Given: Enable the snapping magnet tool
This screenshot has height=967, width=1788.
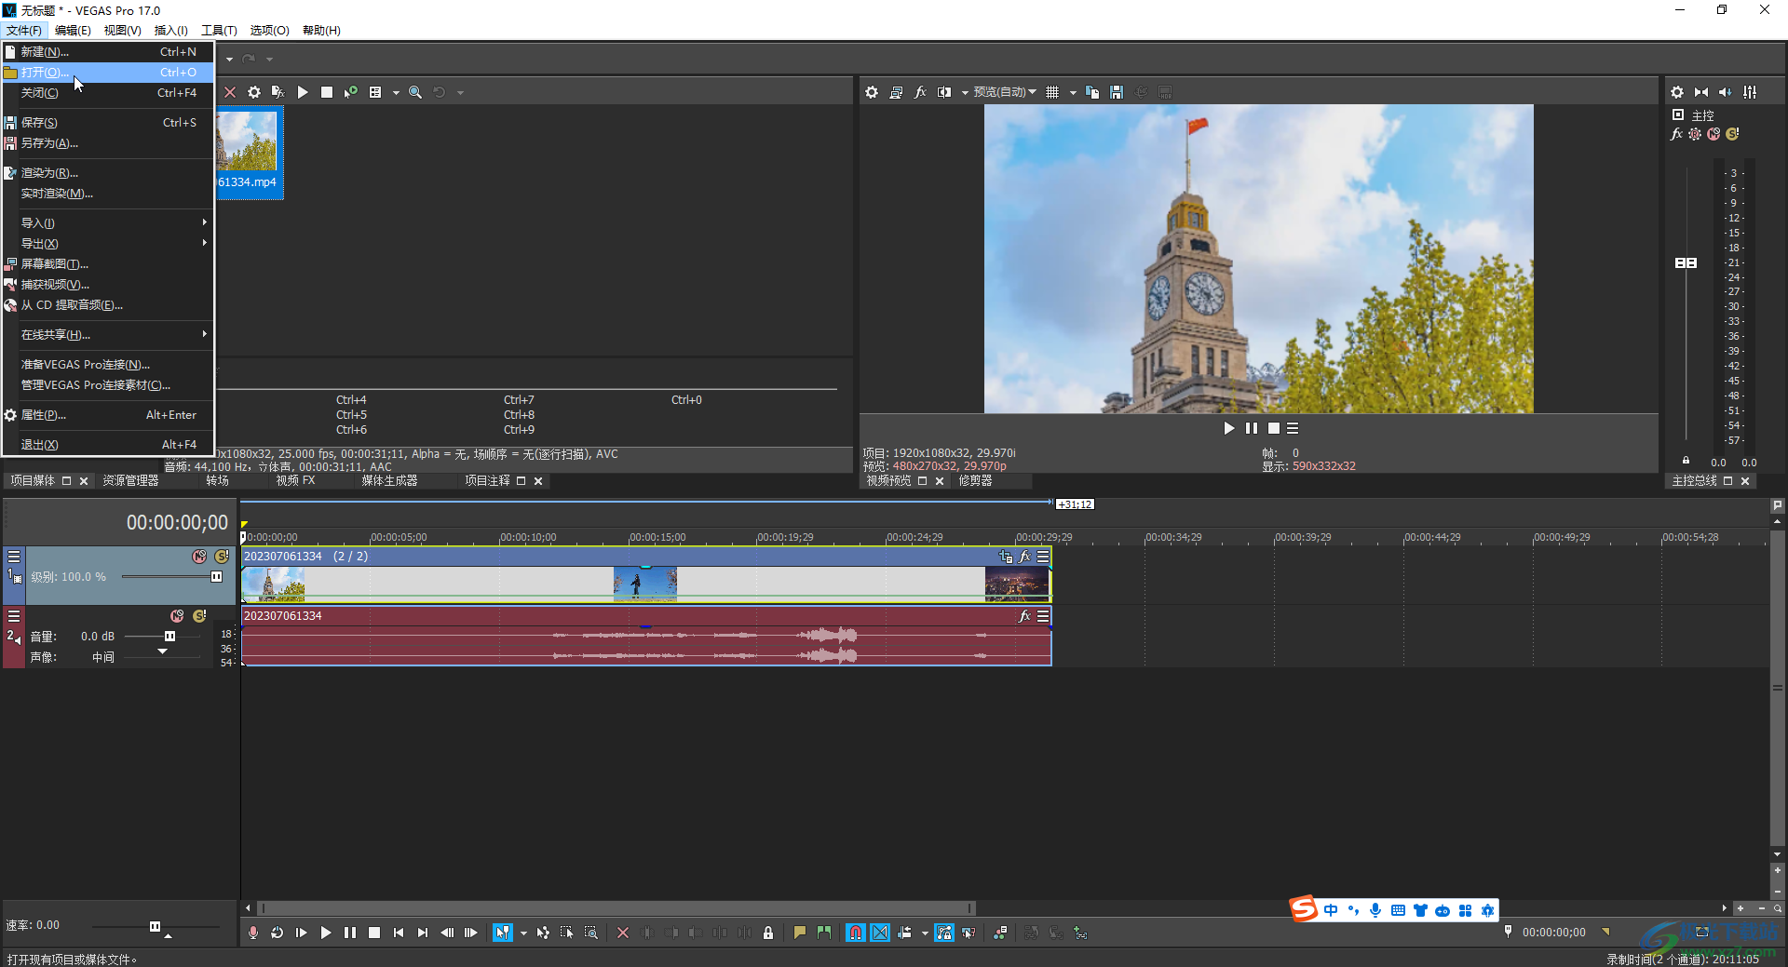Looking at the screenshot, I should (x=855, y=933).
